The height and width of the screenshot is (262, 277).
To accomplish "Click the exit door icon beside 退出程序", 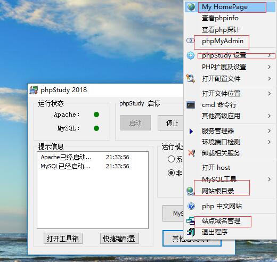I will (191, 232).
